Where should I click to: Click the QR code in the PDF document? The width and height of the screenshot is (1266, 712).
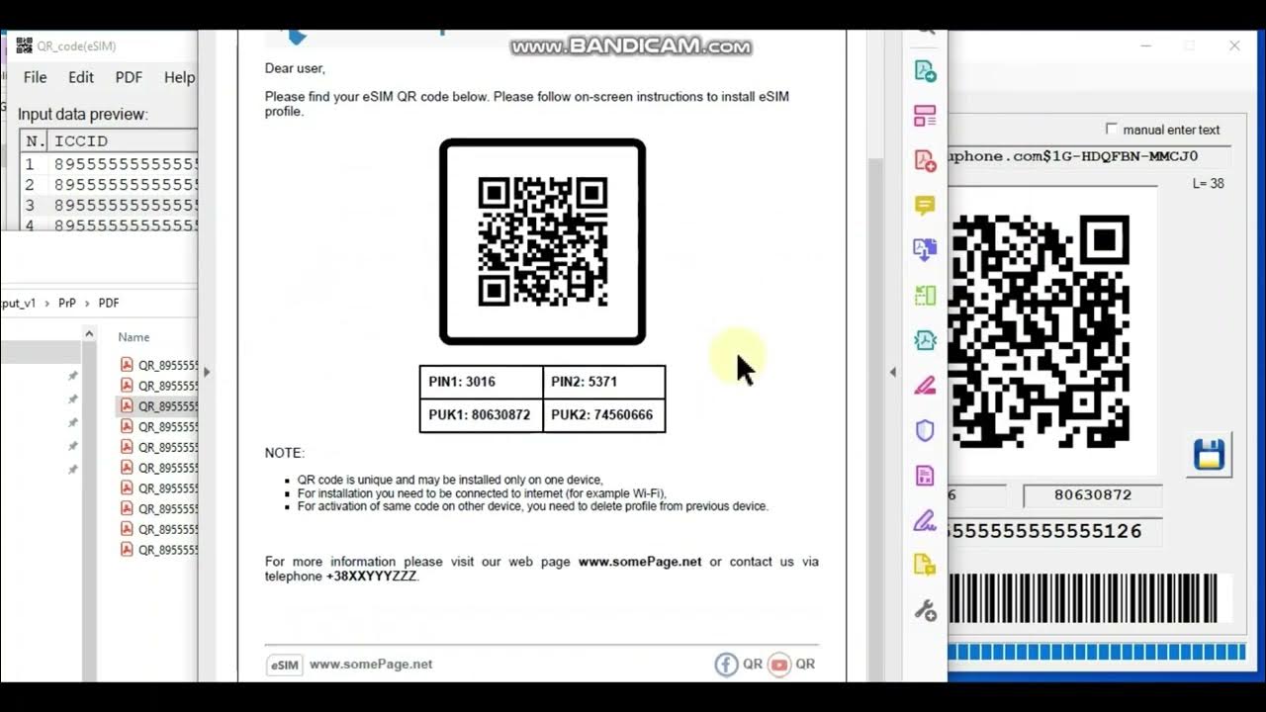coord(543,242)
